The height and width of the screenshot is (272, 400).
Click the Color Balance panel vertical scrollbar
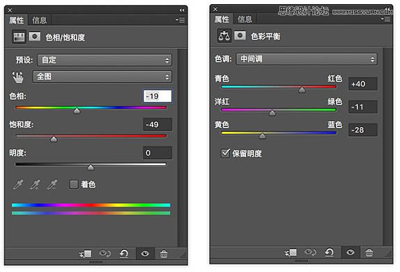(x=387, y=146)
